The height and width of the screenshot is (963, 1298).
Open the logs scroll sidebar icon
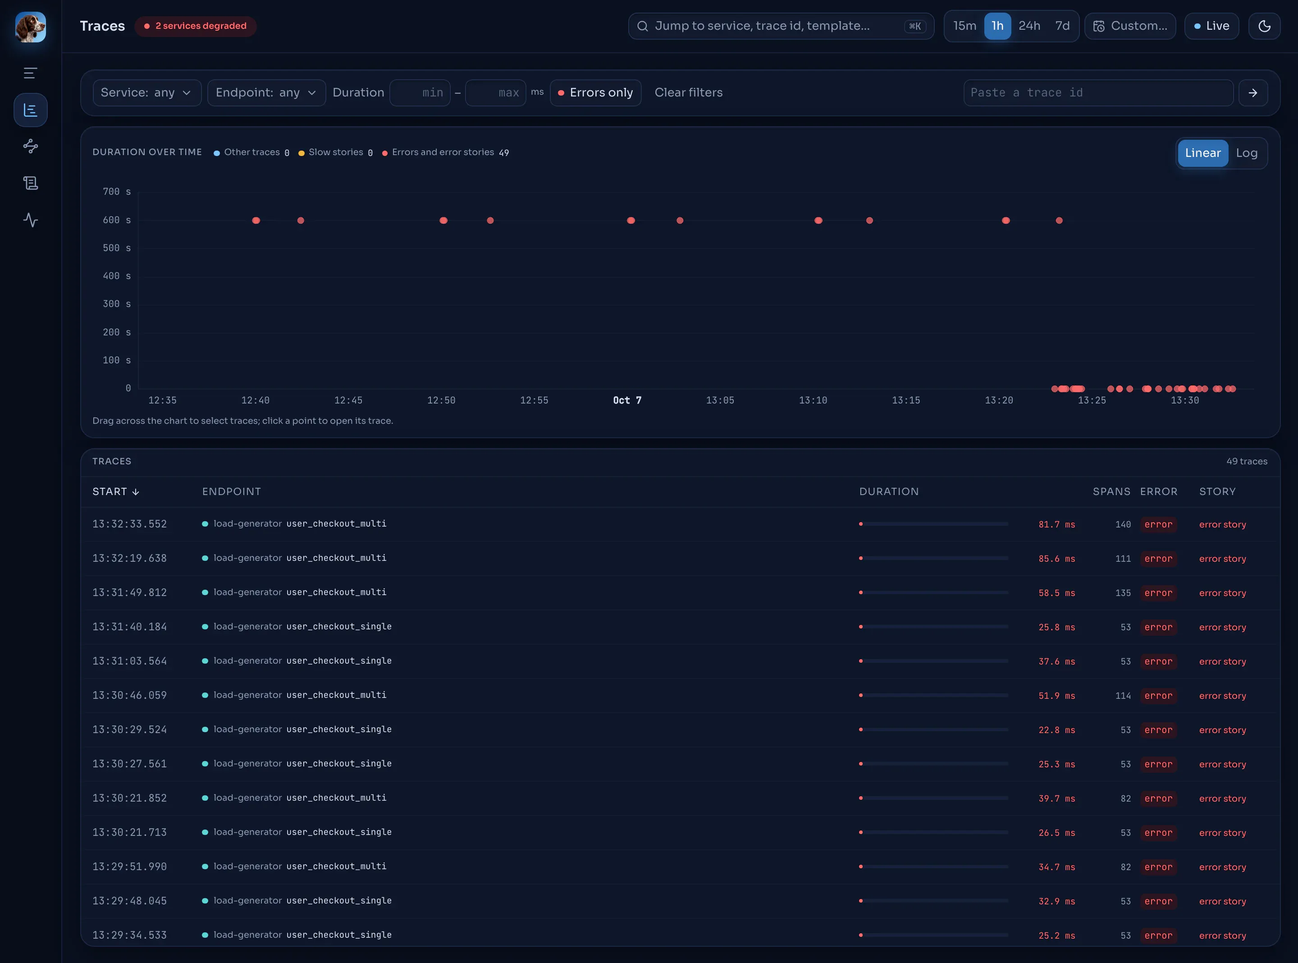(x=30, y=183)
